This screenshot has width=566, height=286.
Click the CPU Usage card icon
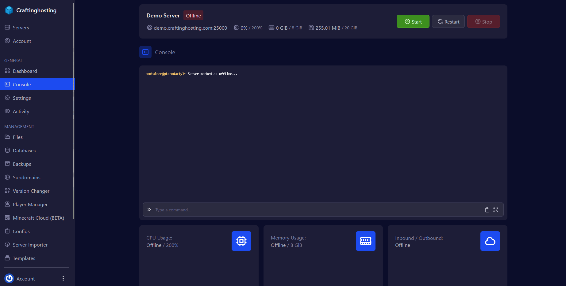click(x=241, y=241)
